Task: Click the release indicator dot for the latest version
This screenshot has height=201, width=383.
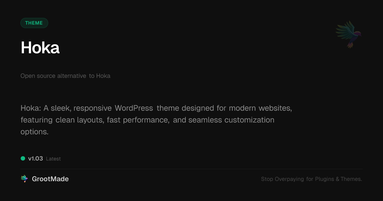Action: 22,158
